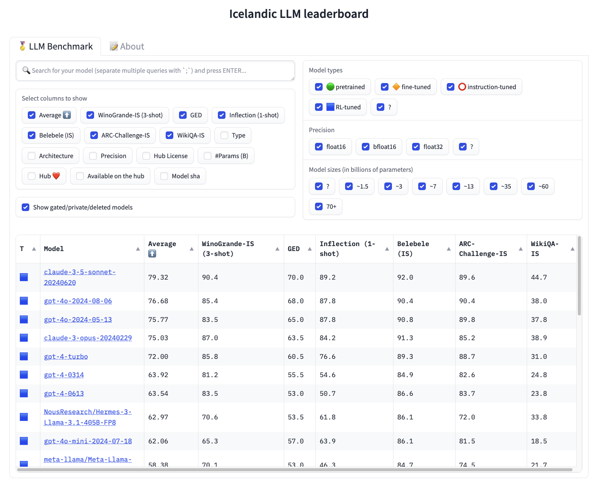Screen dimensions: 598x480
Task: Sort by Belebele (IS) column arrow
Action: point(449,249)
